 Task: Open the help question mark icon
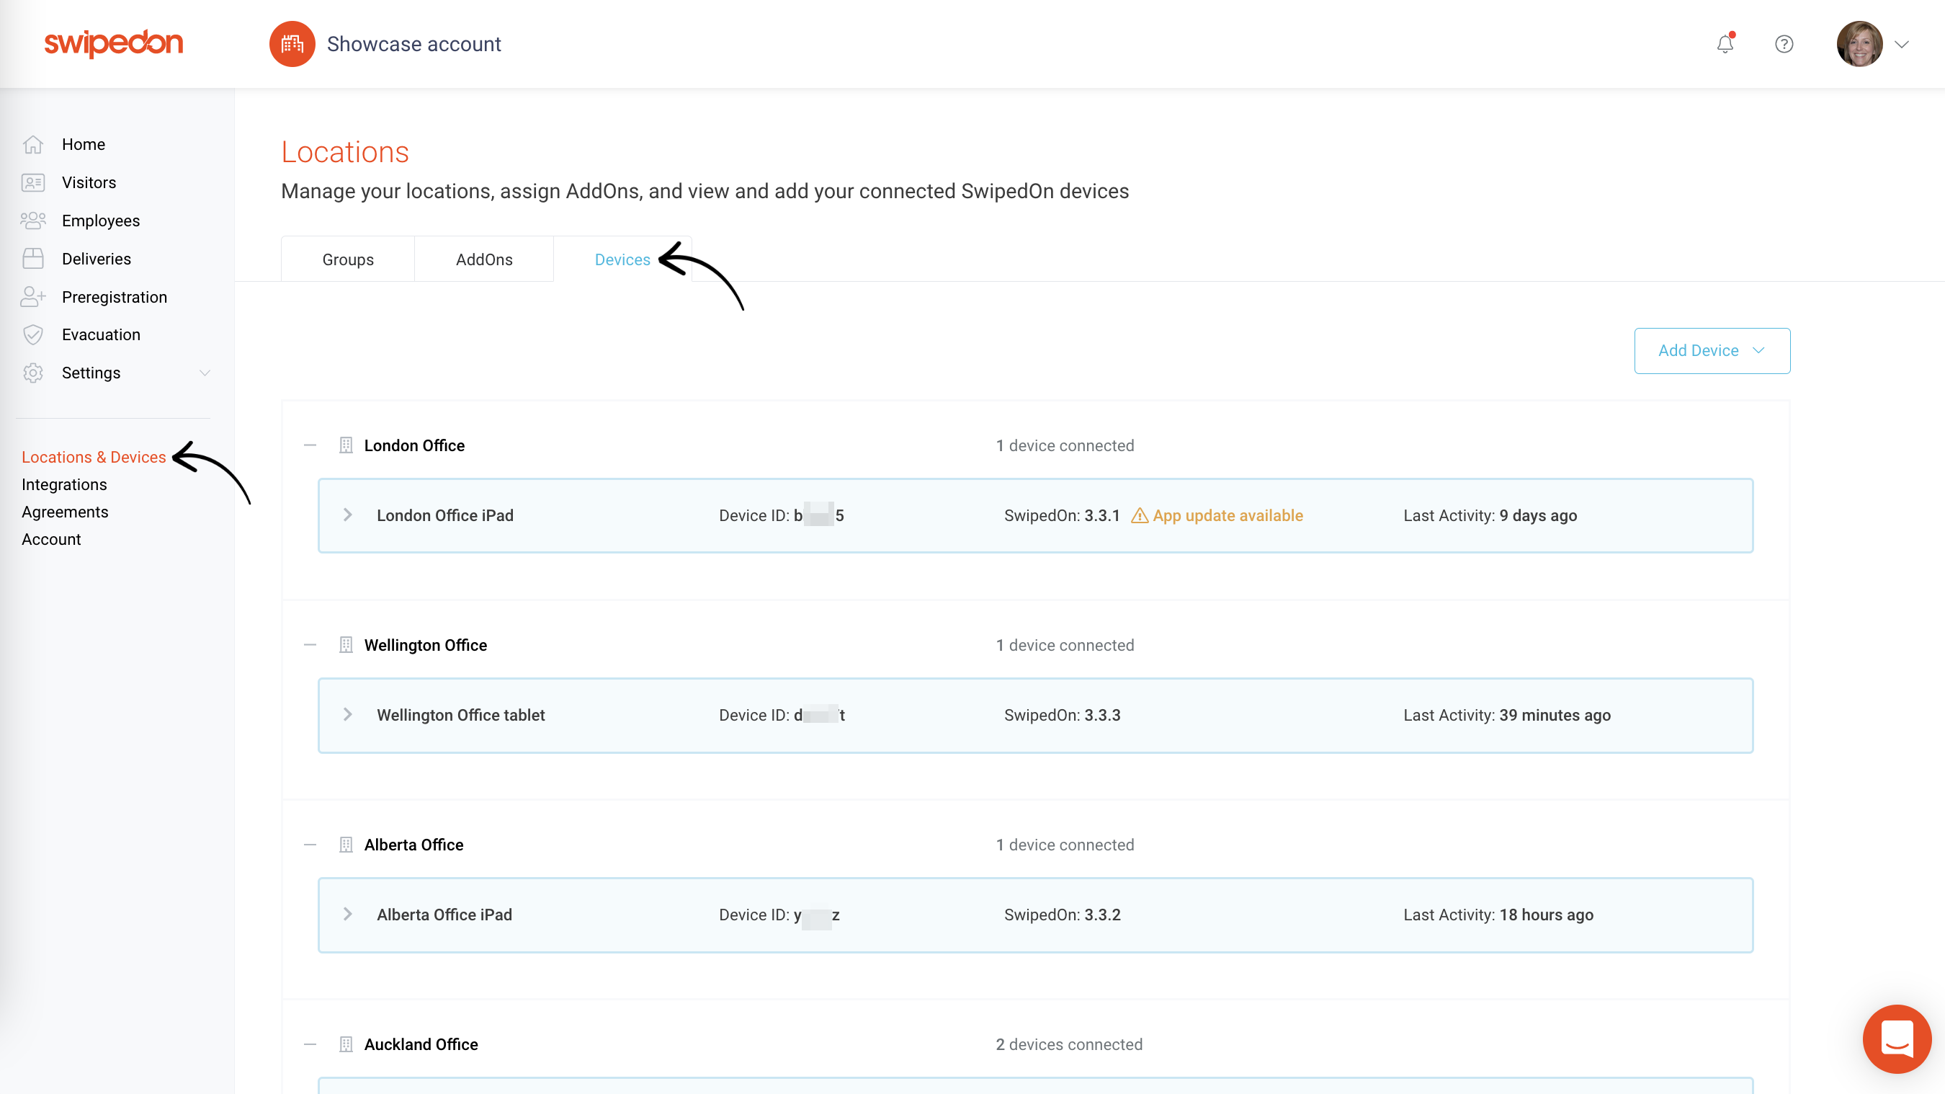click(x=1784, y=44)
